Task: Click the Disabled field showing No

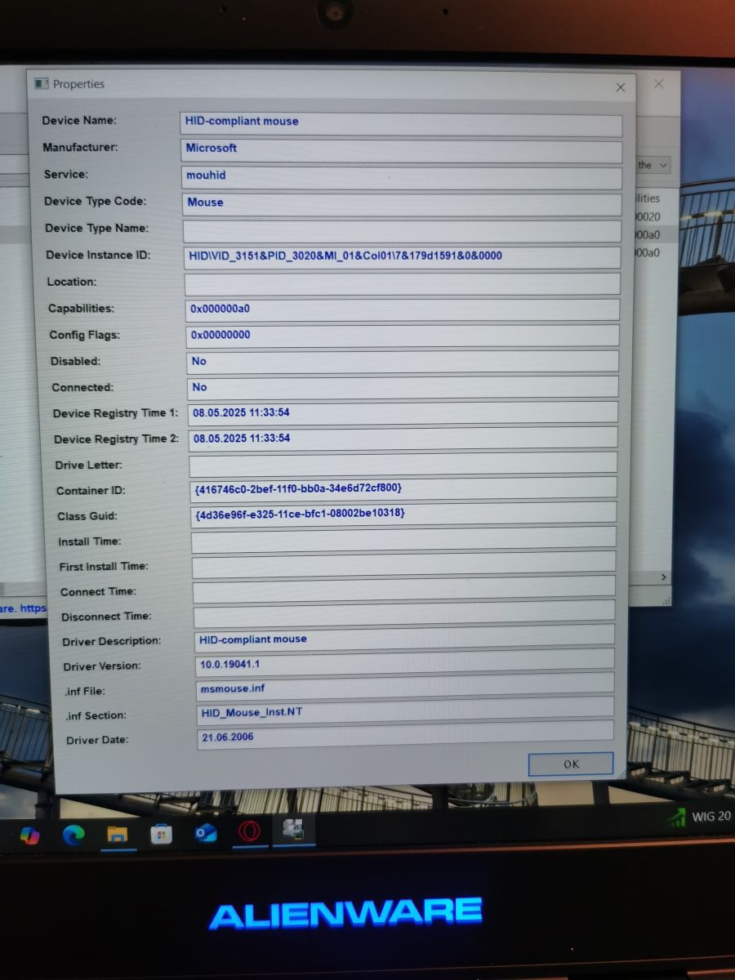Action: (403, 362)
